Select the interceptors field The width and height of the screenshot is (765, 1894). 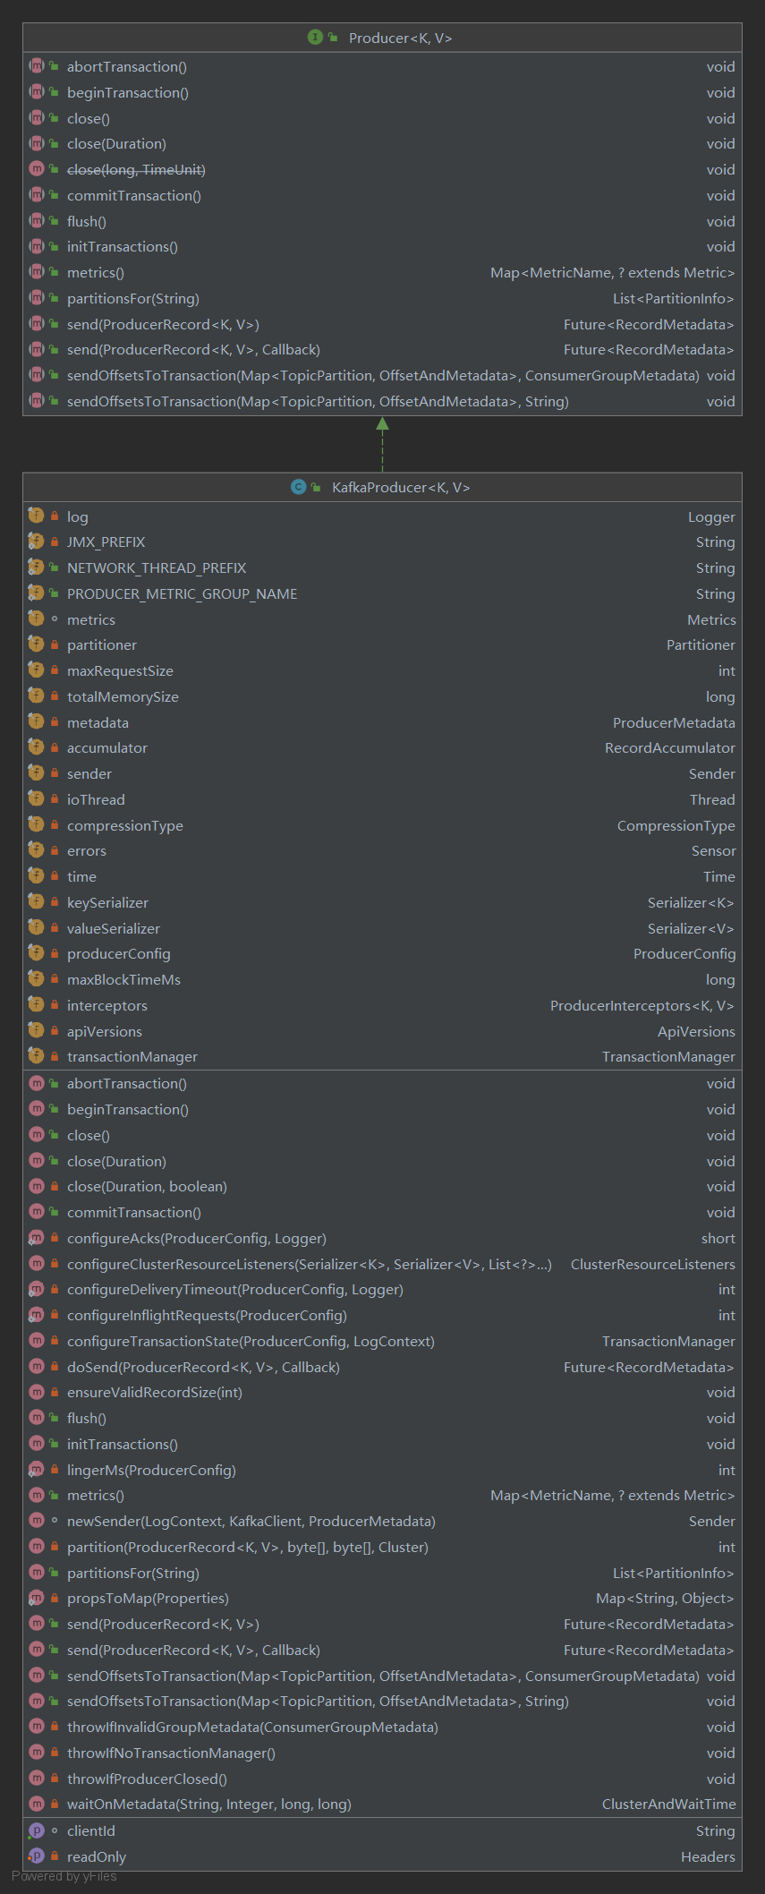(382, 1005)
